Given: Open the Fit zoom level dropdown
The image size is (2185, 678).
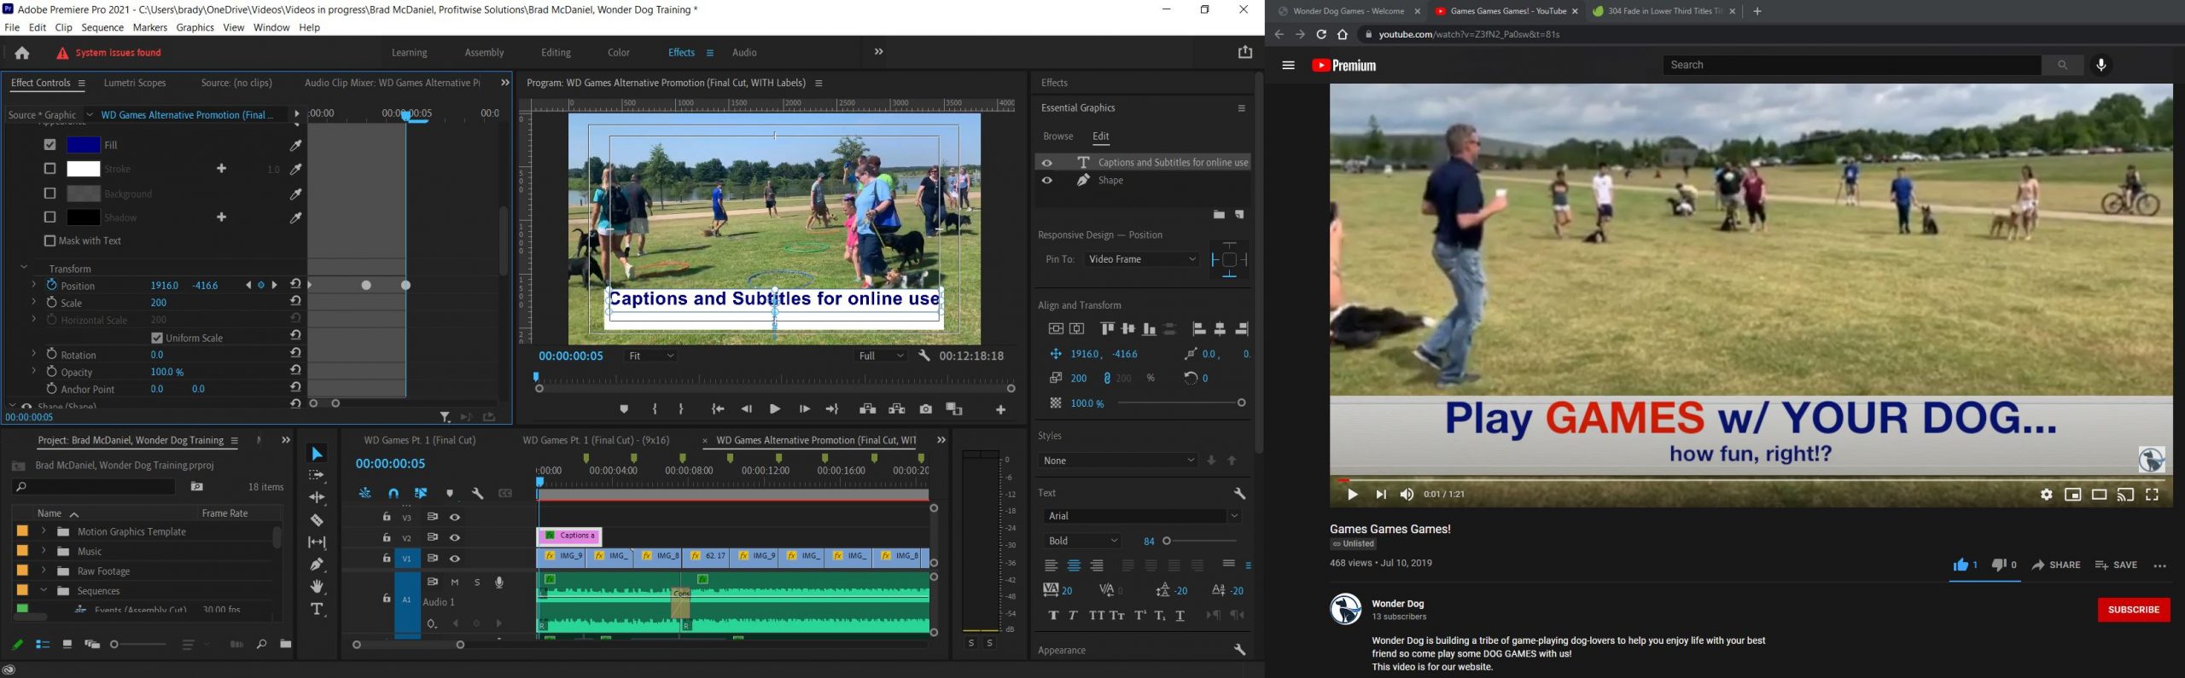Looking at the screenshot, I should [x=651, y=356].
